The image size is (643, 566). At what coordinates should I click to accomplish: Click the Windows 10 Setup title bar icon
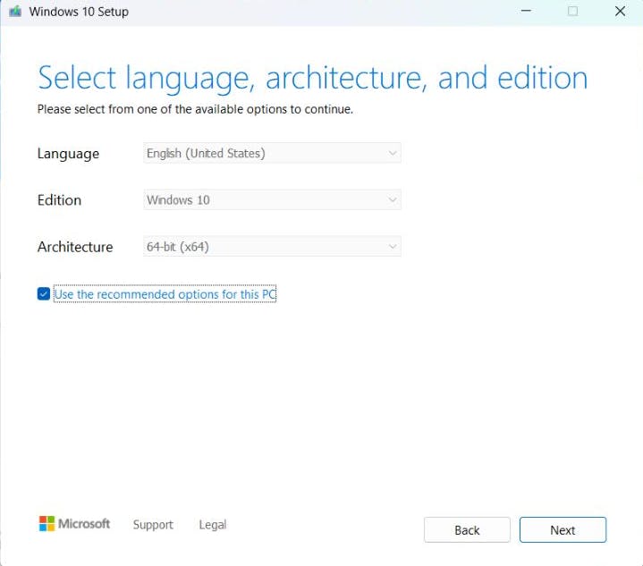coord(15,12)
